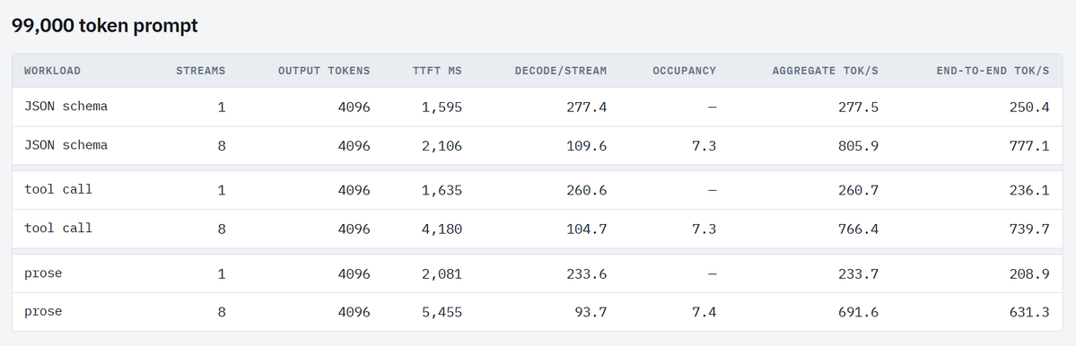
Task: Click end-to-end tok/s value 777.1
Action: click(x=1029, y=146)
